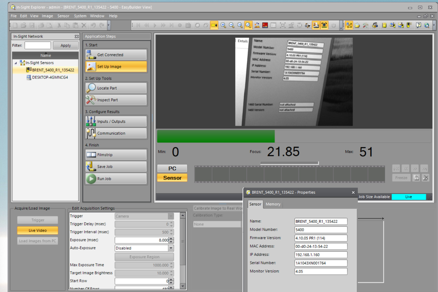The width and height of the screenshot is (438, 292).
Task: Toggle the camera sensor display toolbar icon
Action: (324, 25)
